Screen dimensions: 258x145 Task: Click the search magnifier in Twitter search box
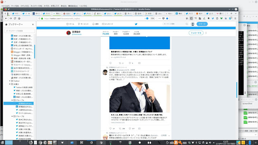coord(187,24)
